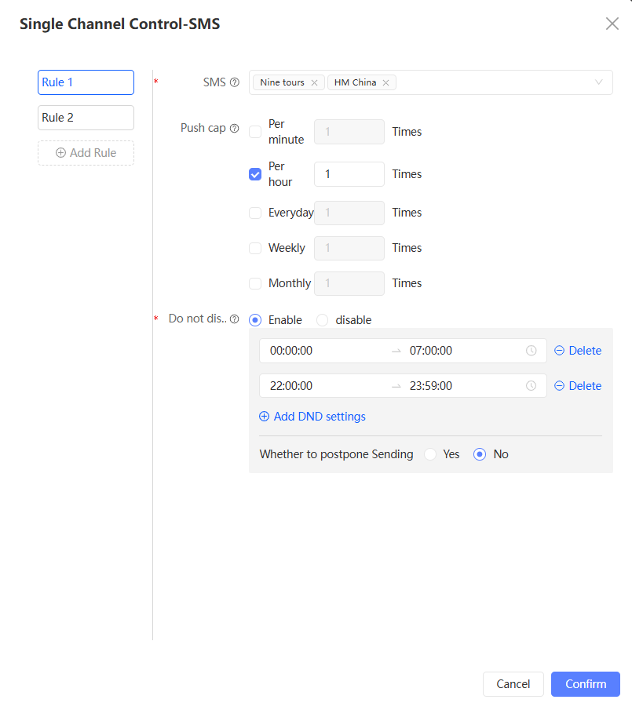Click the Add DND settings link
This screenshot has height=703, width=632.
312,417
